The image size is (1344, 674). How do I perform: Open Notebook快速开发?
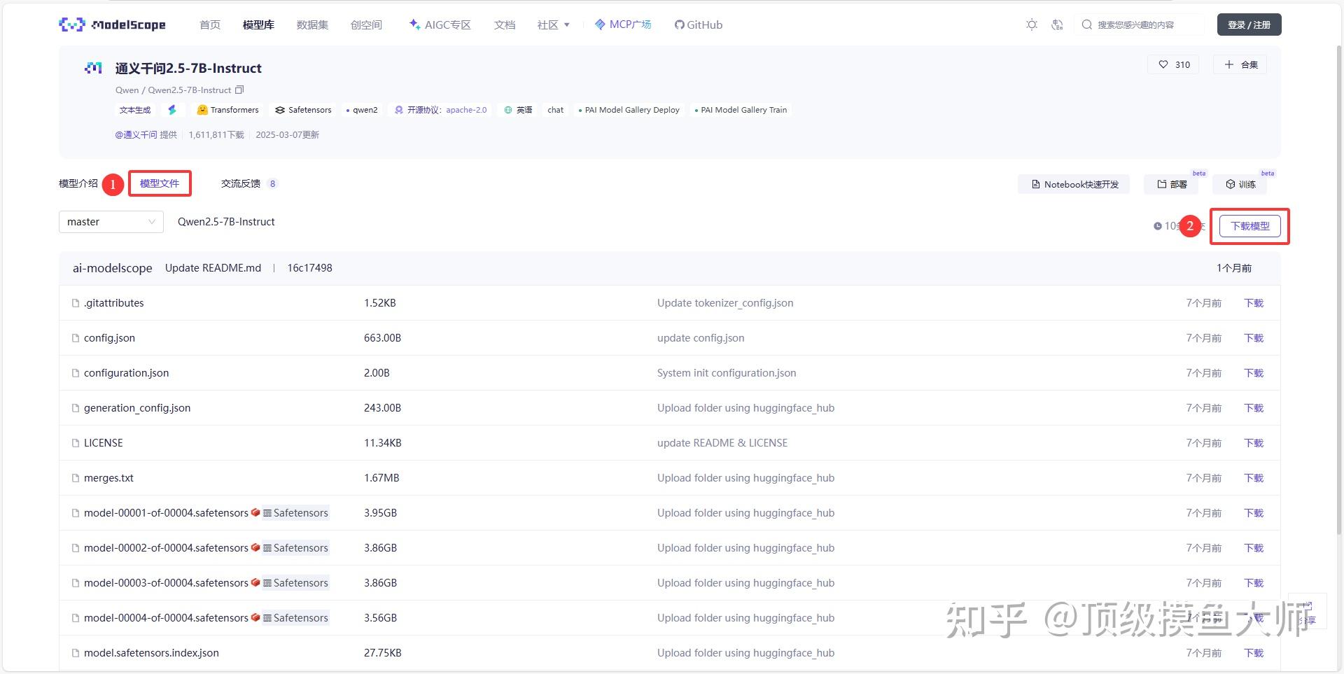point(1074,184)
